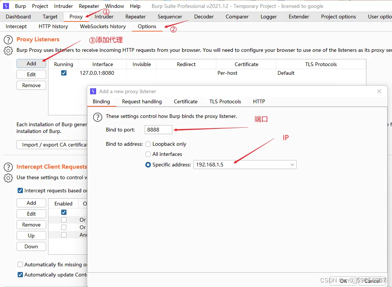The image size is (392, 287).
Task: Click the help icon in the Binding dialog
Action: [98, 117]
